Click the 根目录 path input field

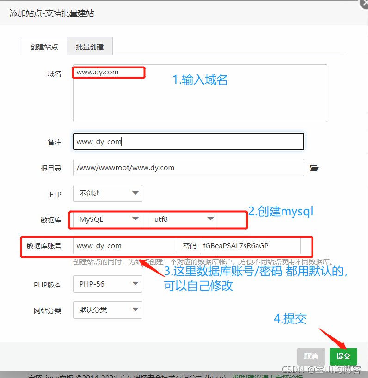pyautogui.click(x=188, y=168)
